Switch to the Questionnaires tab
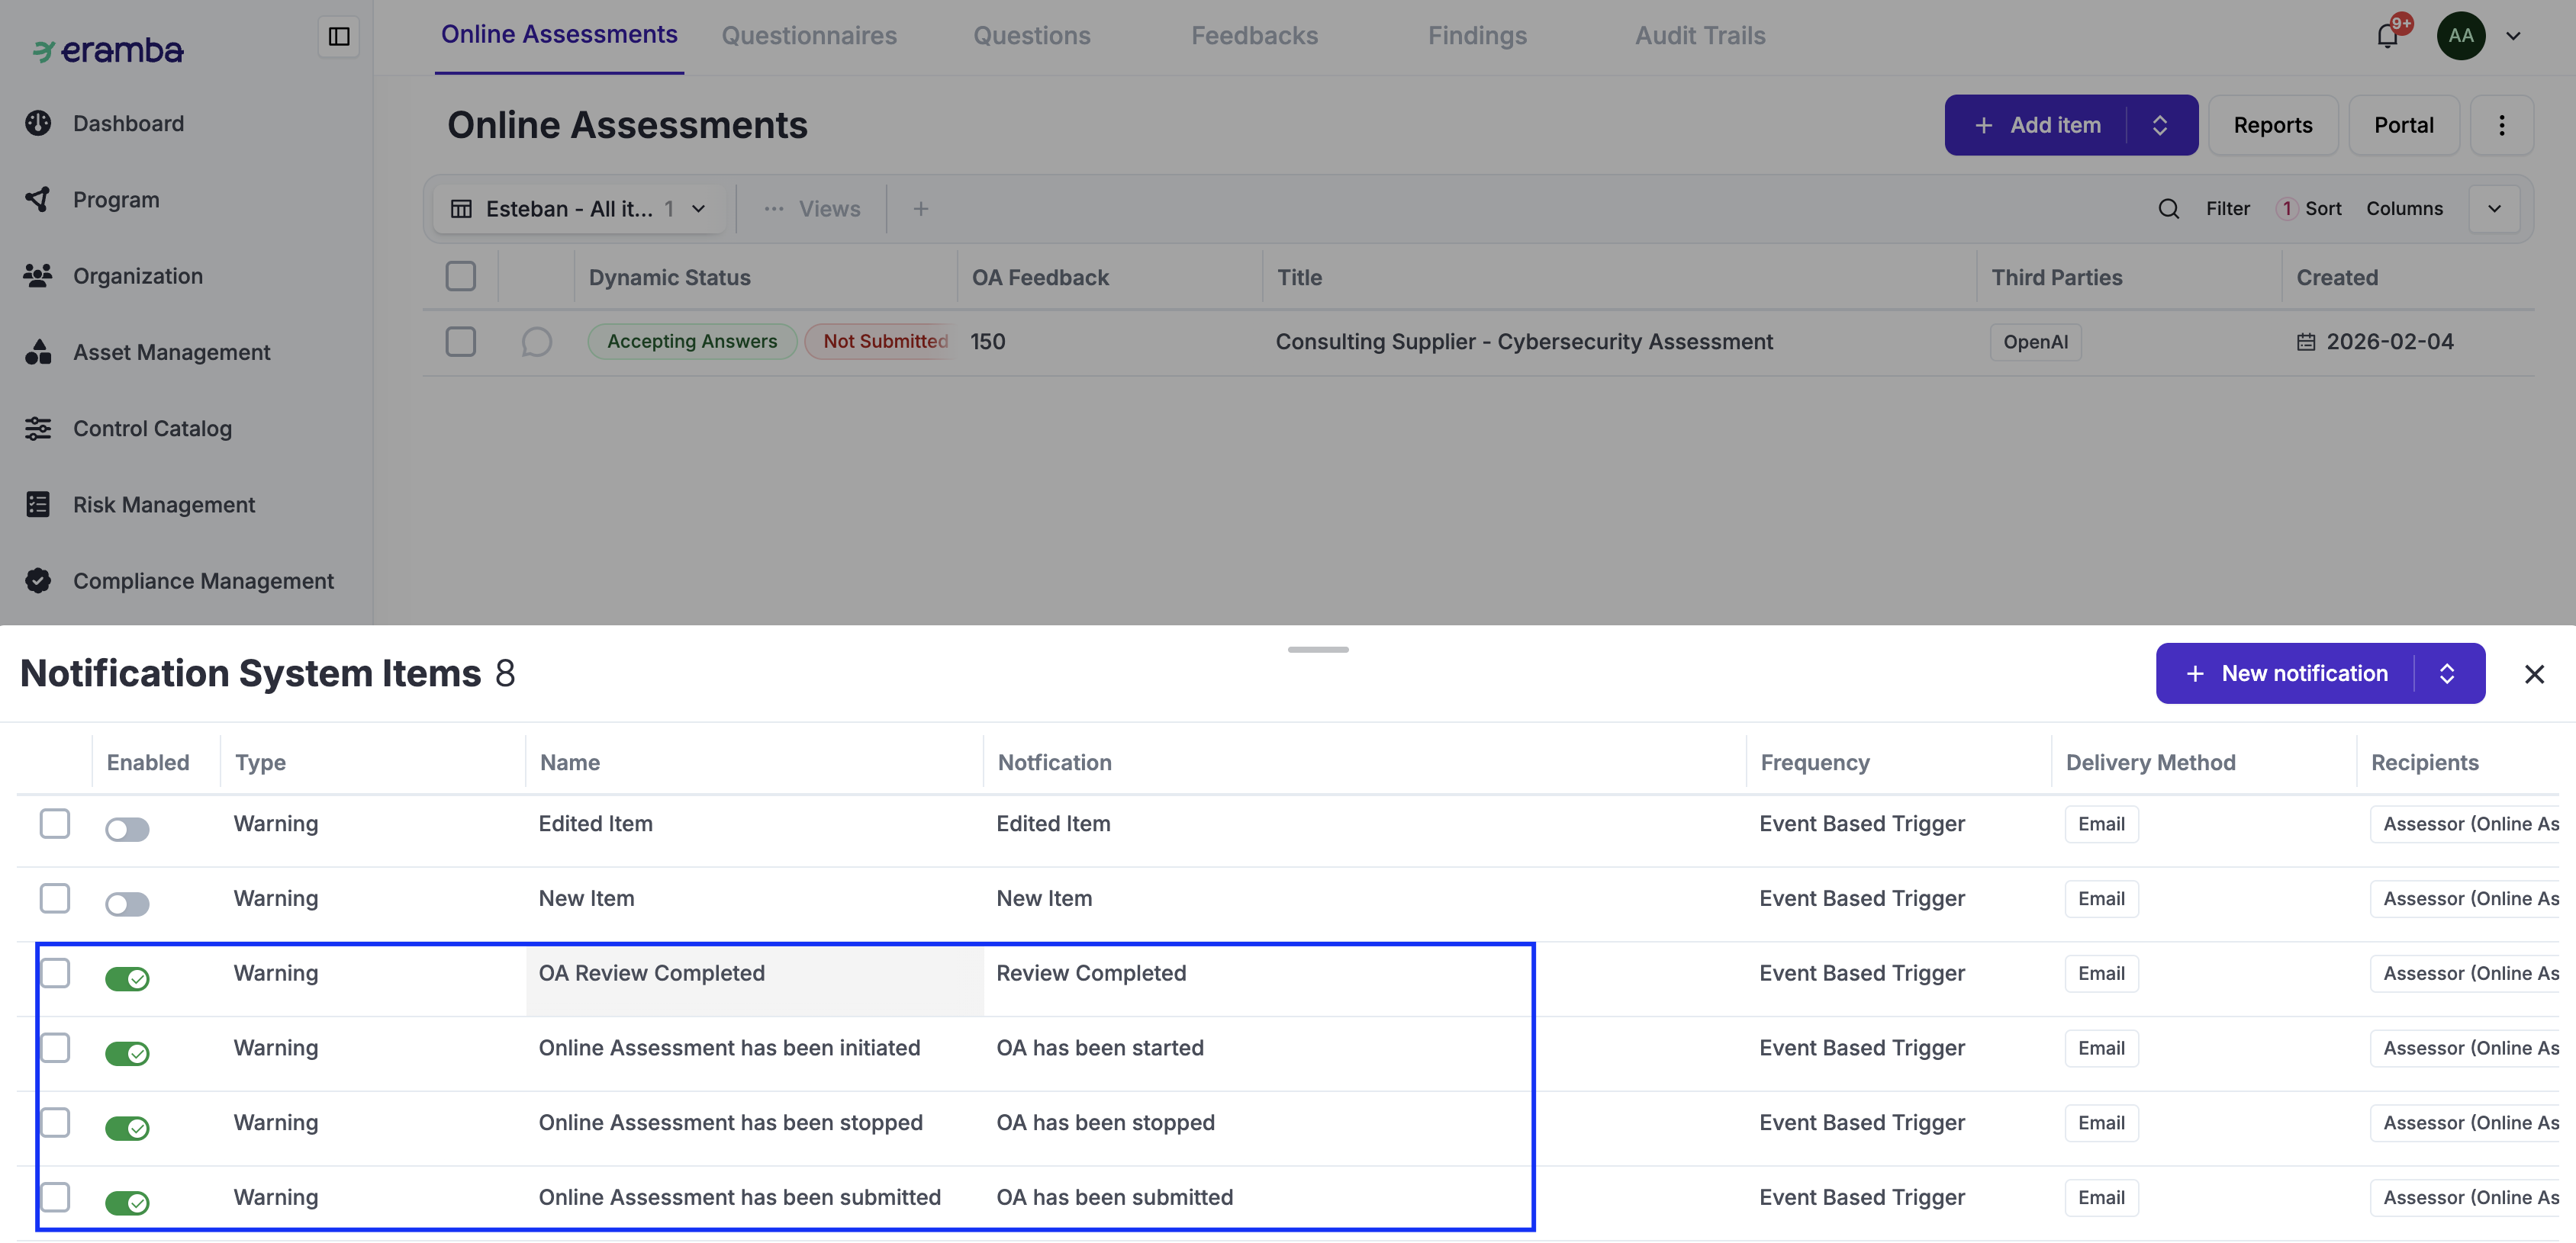The height and width of the screenshot is (1243, 2576). tap(808, 36)
